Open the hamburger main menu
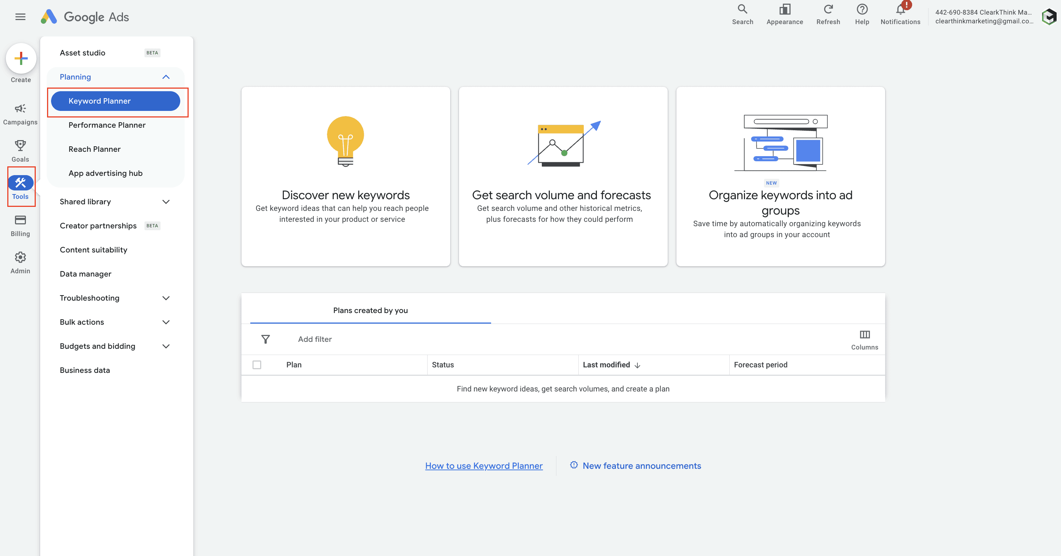This screenshot has height=556, width=1061. [20, 17]
